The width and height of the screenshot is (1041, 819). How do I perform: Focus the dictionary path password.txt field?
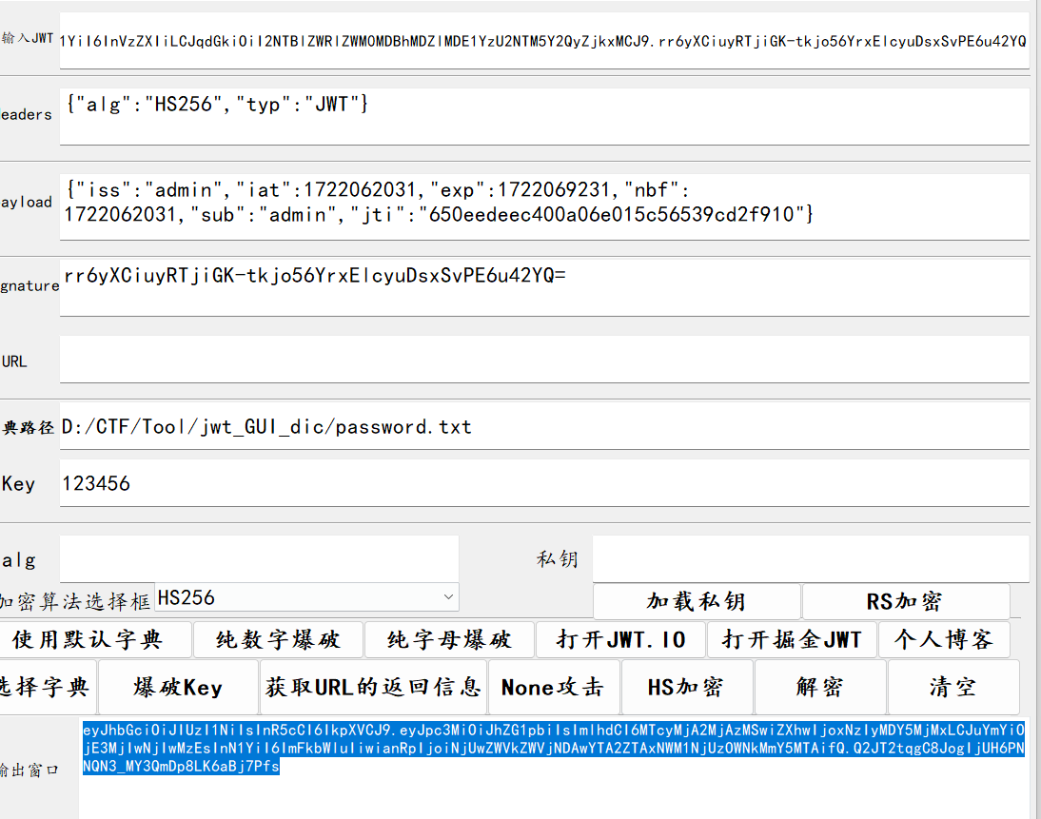pyautogui.click(x=543, y=426)
